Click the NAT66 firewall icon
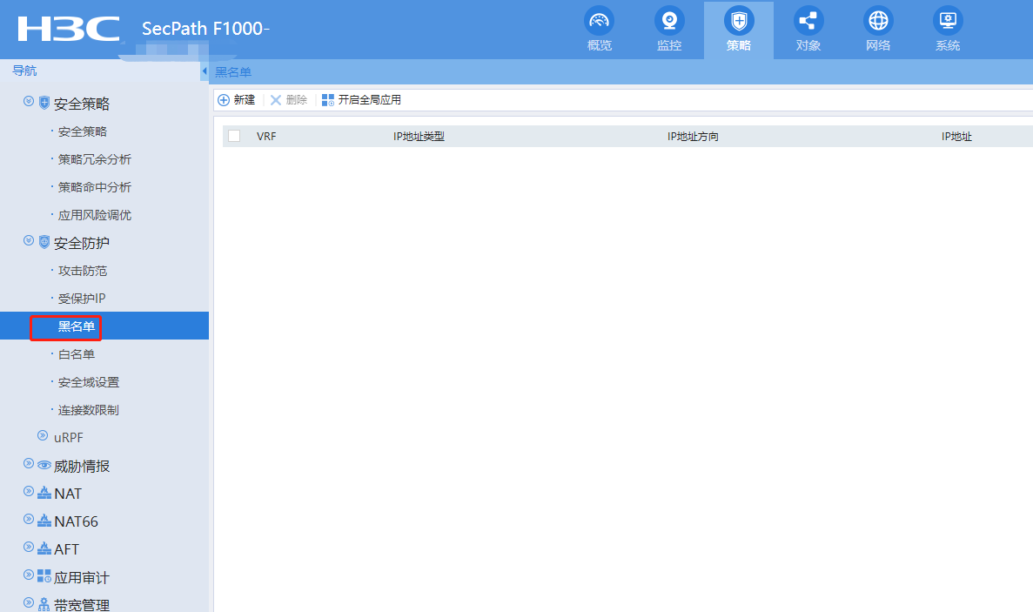 coord(44,521)
